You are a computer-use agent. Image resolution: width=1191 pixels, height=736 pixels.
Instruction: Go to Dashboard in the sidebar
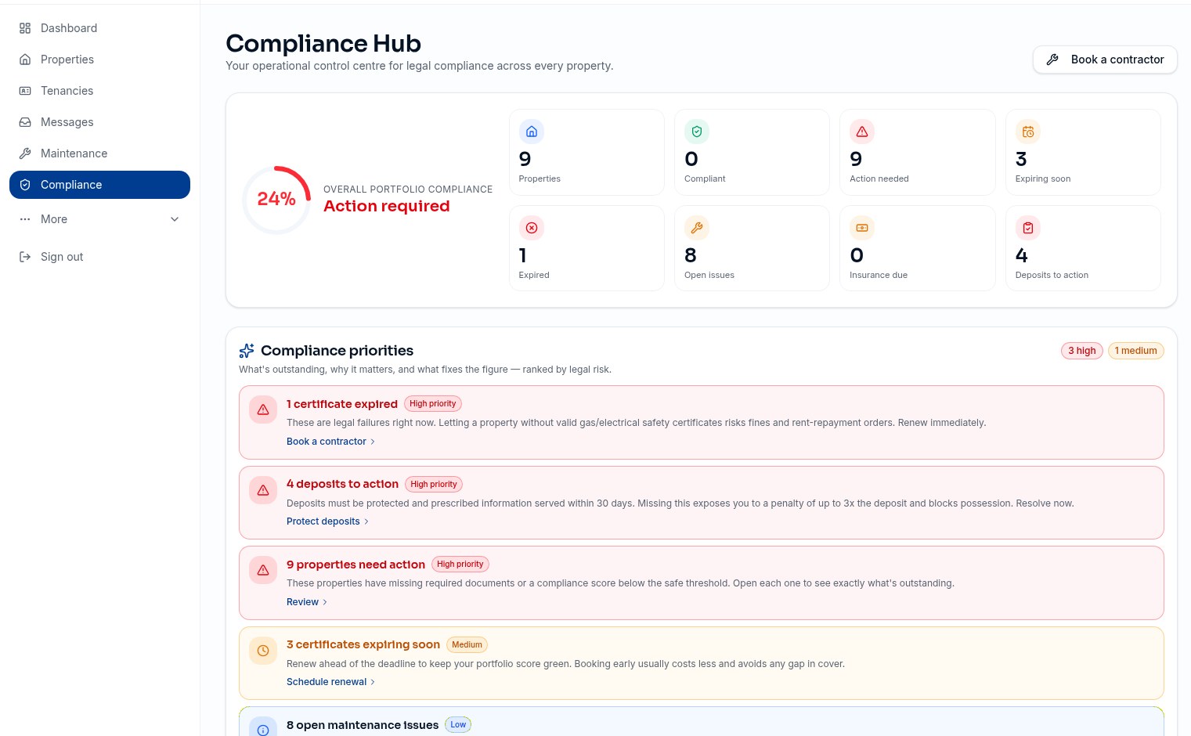(99, 28)
